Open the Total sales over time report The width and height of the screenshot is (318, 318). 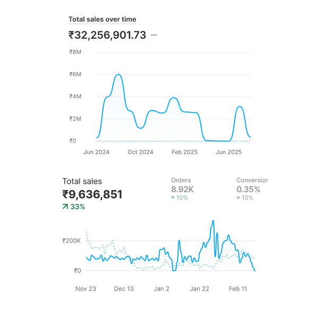click(x=102, y=20)
